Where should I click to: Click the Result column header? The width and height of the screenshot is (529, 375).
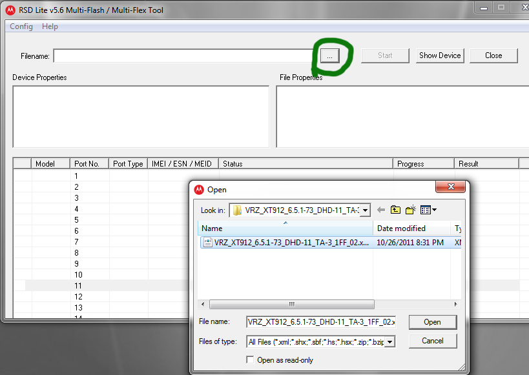click(486, 163)
